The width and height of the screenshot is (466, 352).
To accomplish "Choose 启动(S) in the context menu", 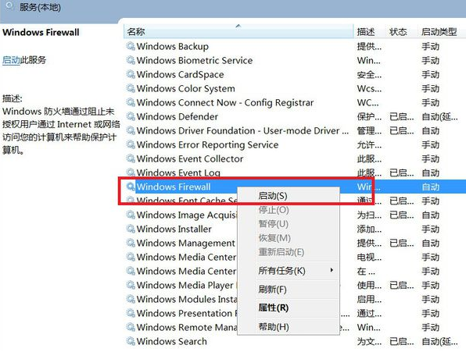I will tap(273, 196).
